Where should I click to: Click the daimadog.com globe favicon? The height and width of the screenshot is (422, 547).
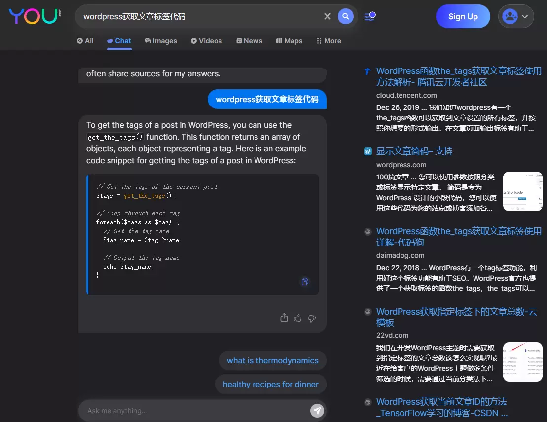point(367,232)
